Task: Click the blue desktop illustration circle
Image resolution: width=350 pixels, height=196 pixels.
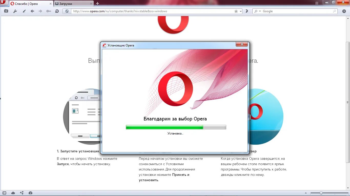Action: coord(266,116)
